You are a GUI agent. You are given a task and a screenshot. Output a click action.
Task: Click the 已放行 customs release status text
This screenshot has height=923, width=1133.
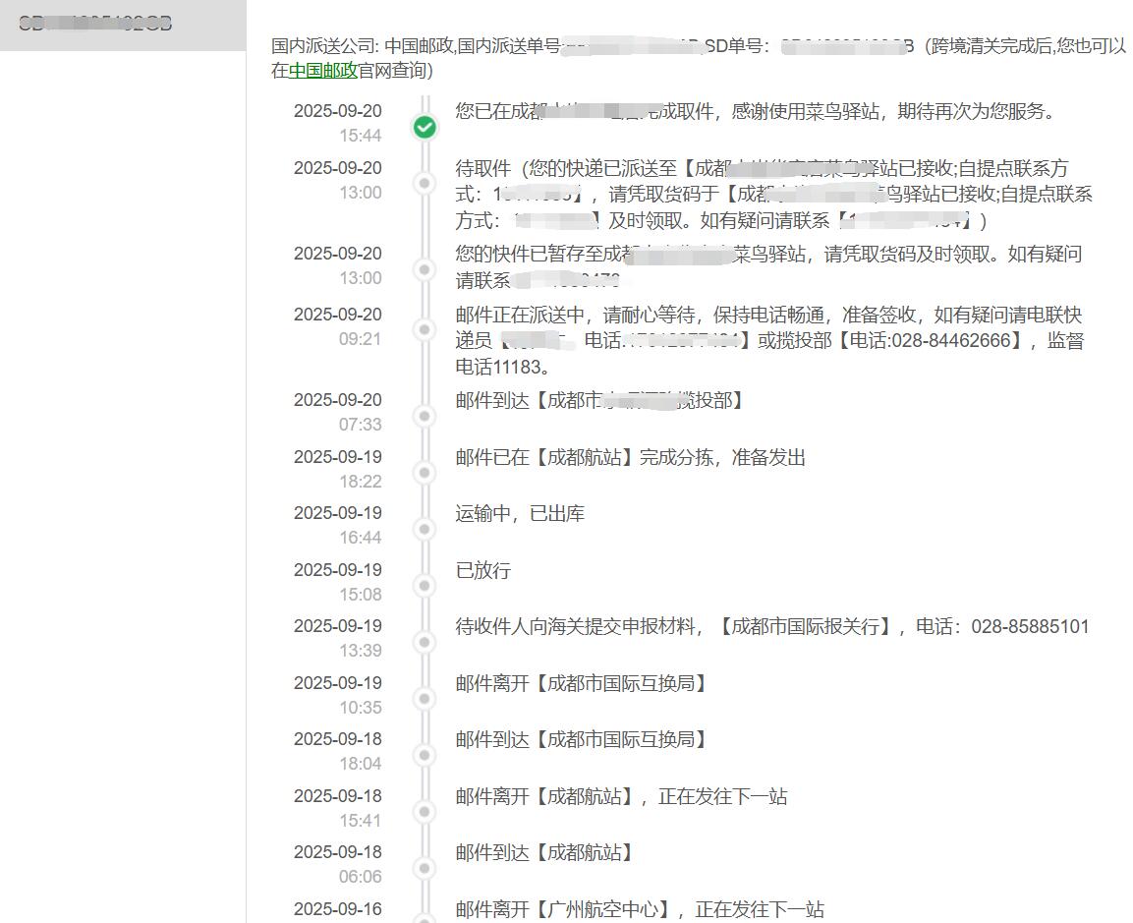tap(482, 571)
